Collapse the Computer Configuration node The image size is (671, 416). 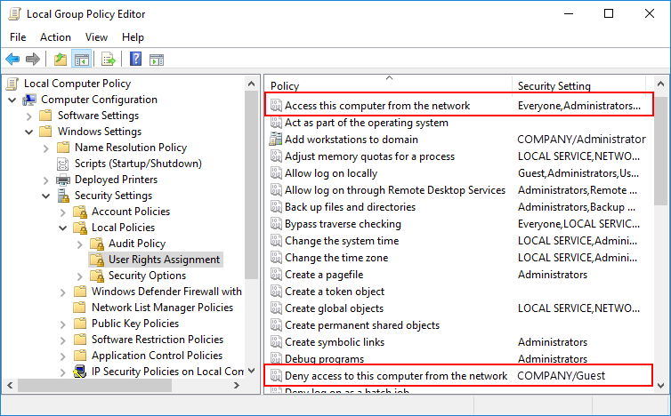pyautogui.click(x=12, y=100)
